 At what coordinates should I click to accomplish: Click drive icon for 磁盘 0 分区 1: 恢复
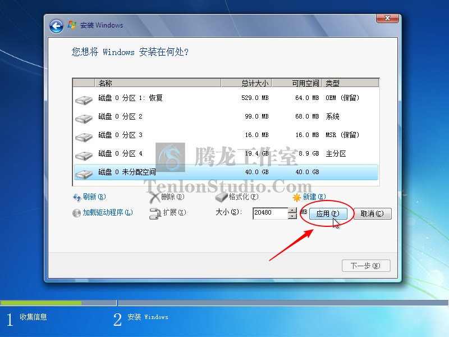(84, 101)
